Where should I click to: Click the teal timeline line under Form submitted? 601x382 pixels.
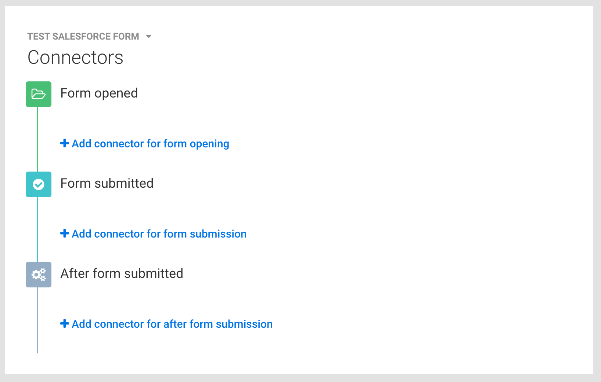coord(37,229)
